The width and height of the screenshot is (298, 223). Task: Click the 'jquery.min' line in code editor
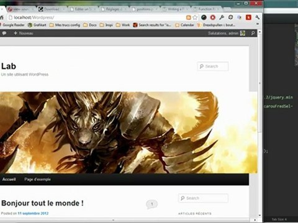(x=279, y=97)
